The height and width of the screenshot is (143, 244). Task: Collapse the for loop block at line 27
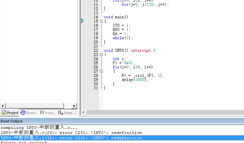[101, 71]
